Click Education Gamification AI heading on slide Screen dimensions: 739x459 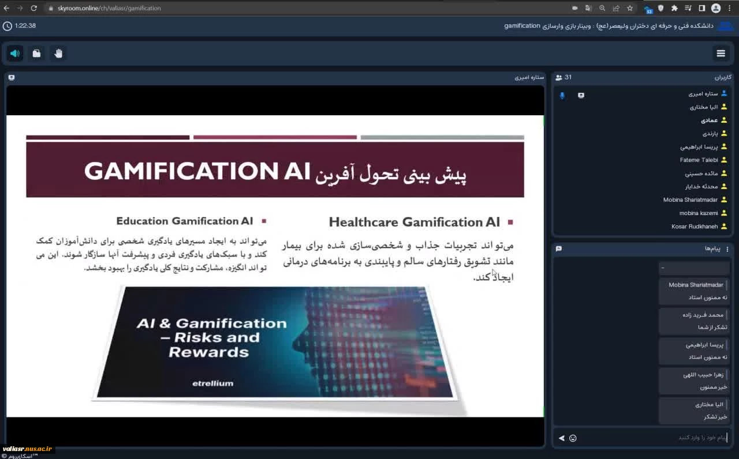(185, 221)
